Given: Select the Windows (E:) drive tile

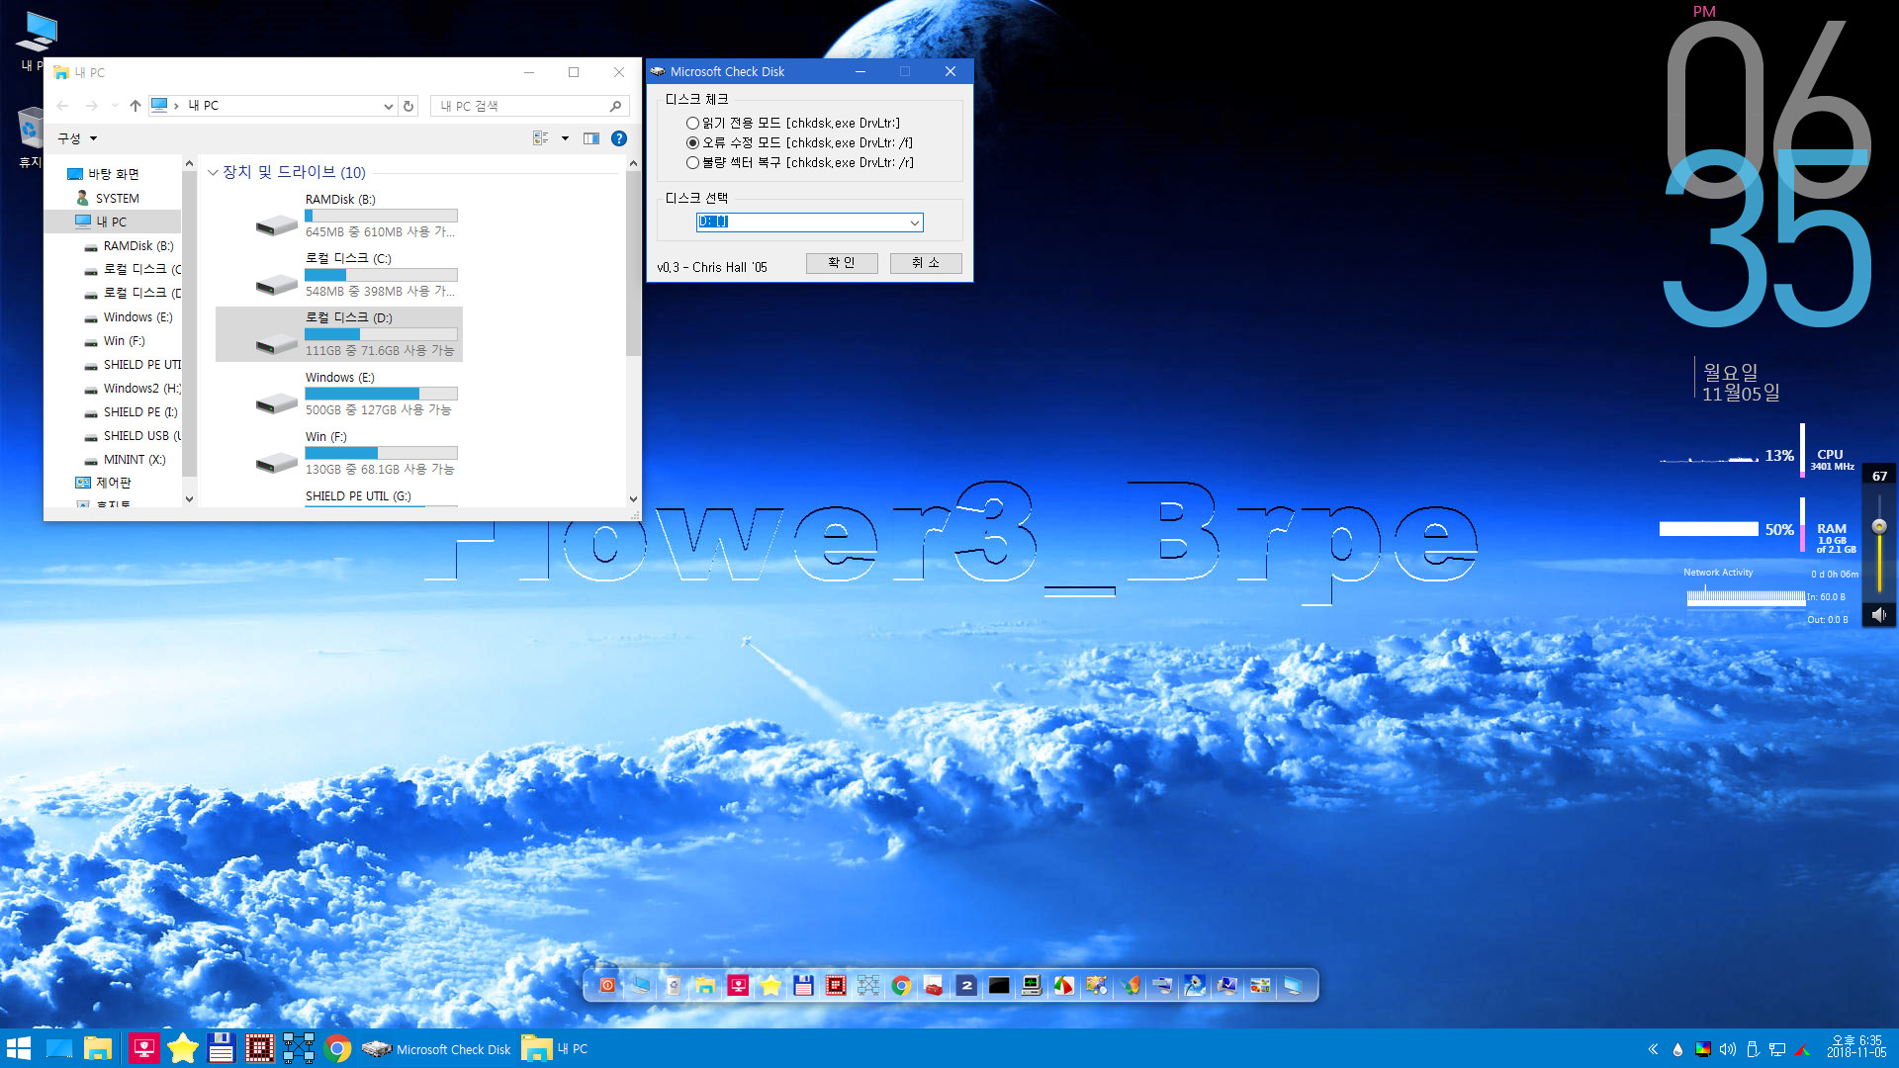Looking at the screenshot, I should coord(338,394).
